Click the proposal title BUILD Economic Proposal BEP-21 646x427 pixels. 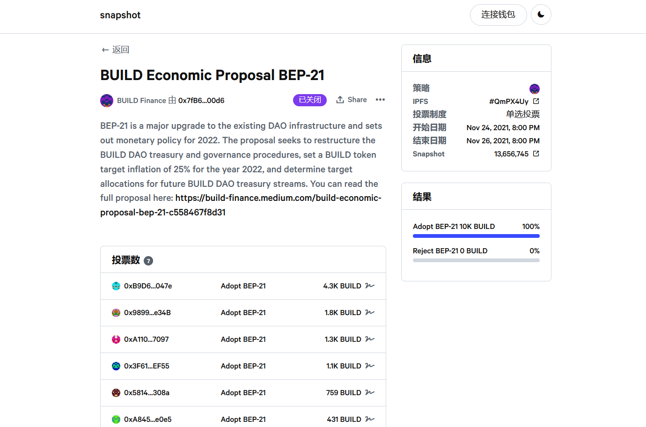[x=213, y=75]
